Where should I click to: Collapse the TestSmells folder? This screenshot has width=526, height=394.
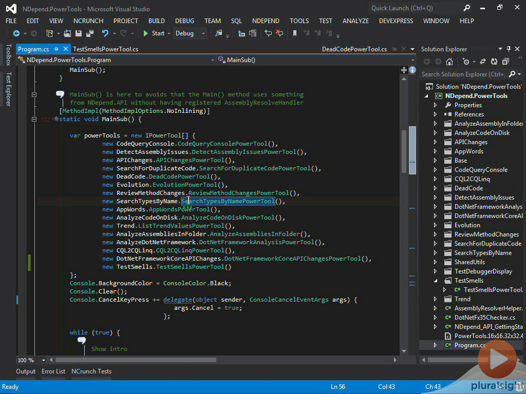[x=436, y=281]
